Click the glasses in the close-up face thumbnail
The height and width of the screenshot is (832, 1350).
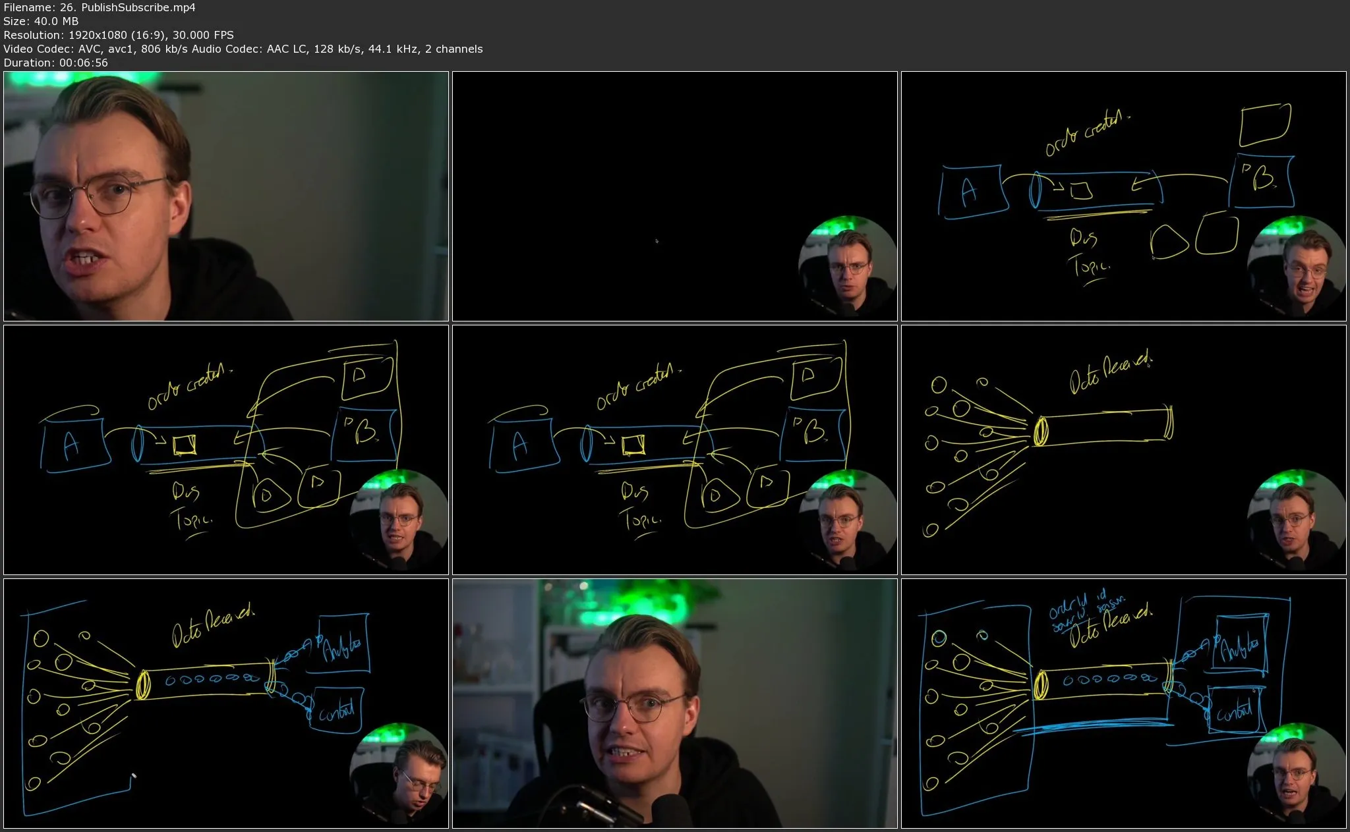click(x=99, y=196)
